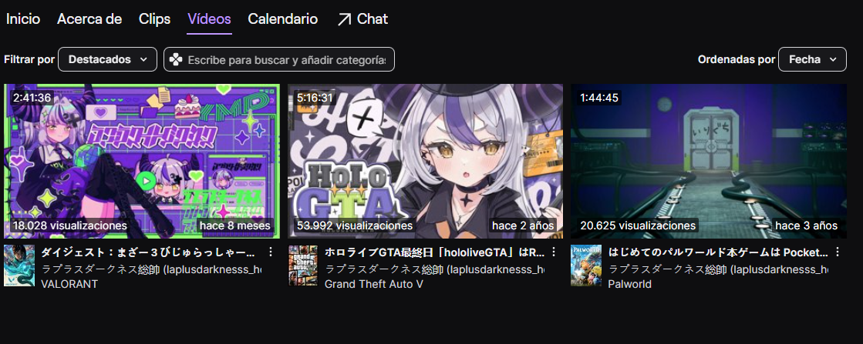Click the Ordenadas por label

[x=737, y=59]
